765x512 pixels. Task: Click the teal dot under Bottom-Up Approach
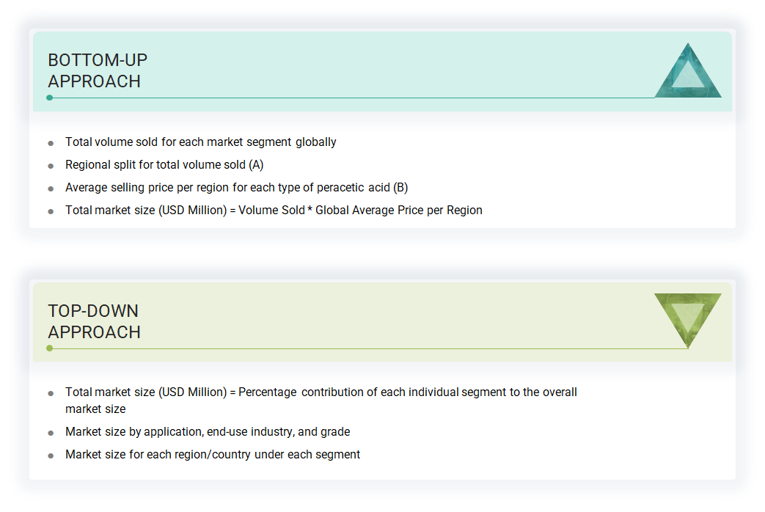[49, 98]
